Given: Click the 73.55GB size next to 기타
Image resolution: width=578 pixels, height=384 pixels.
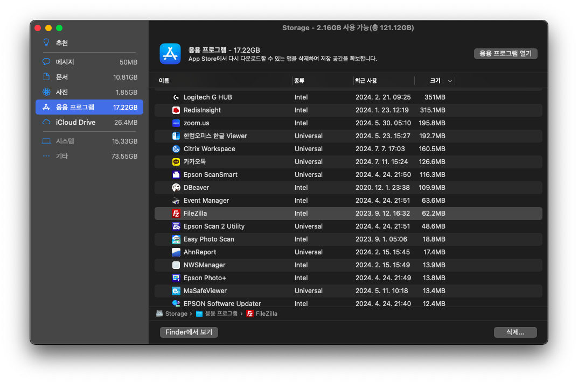Looking at the screenshot, I should [124, 156].
